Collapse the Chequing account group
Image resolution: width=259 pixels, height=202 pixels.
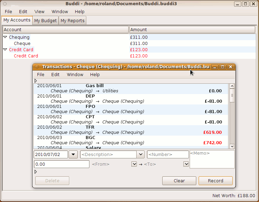point(5,37)
